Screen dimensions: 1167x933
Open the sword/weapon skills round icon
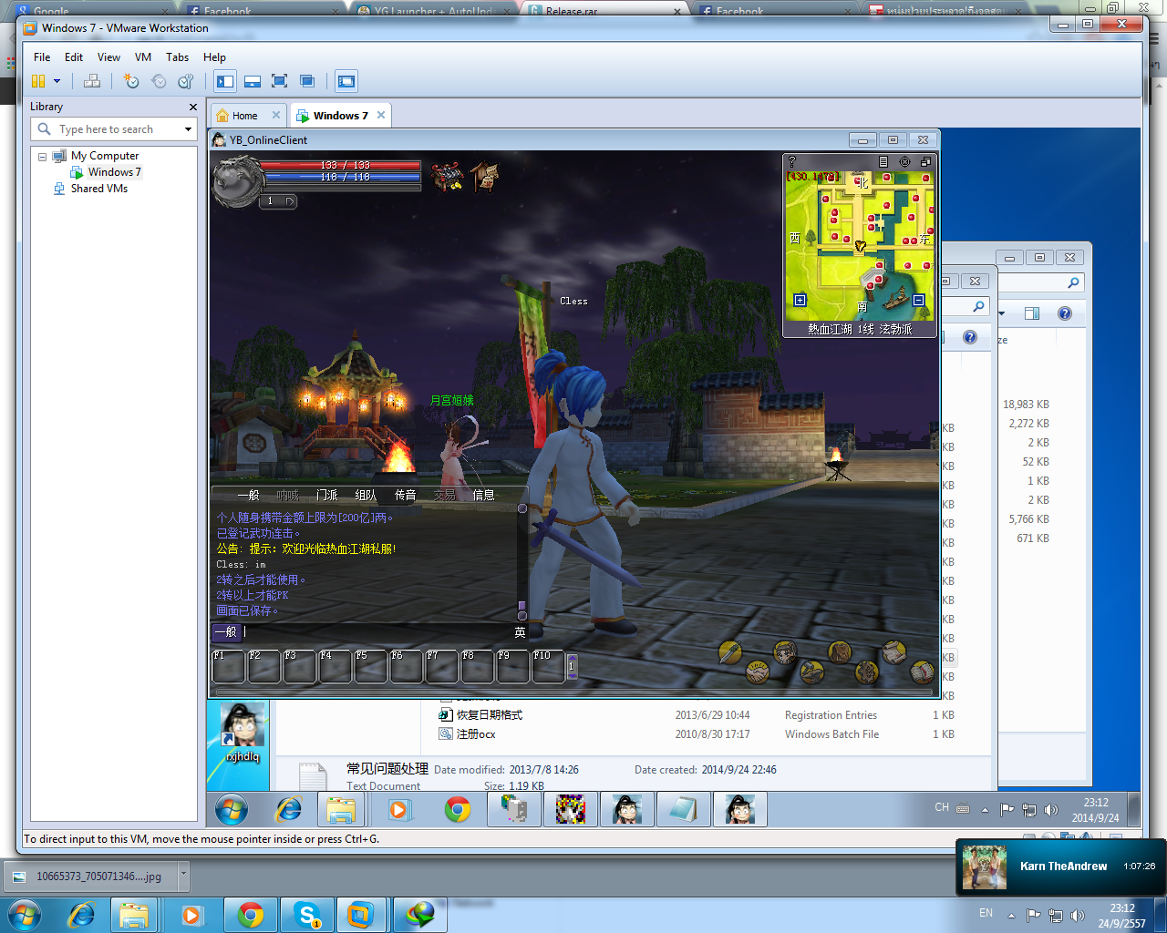[x=729, y=651]
